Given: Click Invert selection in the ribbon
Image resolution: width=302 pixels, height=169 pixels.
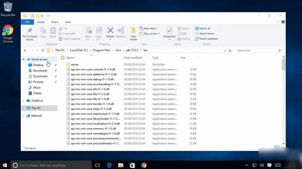Looking at the screenshot, I should click(x=207, y=38).
